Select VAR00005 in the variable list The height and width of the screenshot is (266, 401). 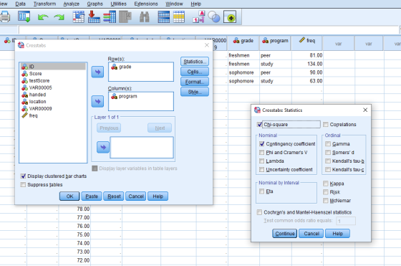click(x=53, y=87)
